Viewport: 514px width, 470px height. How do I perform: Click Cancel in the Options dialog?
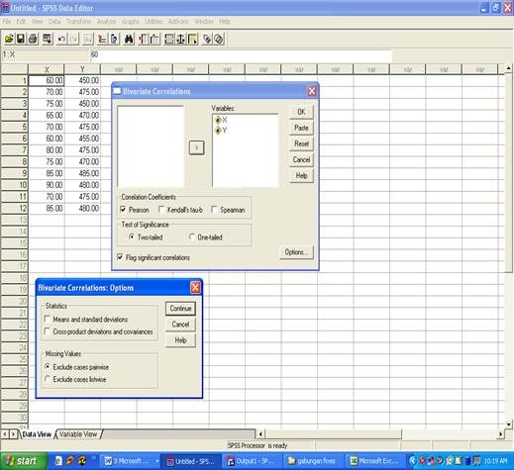(180, 325)
